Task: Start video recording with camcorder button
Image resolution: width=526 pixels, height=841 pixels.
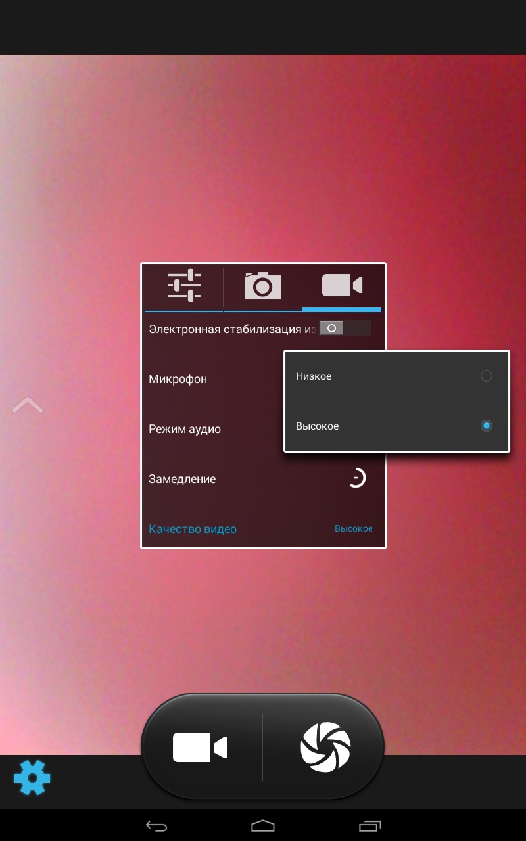Action: 201,748
